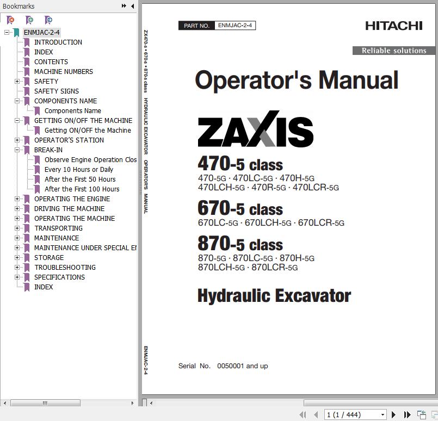Expand the SPECIFICATIONS bookmark

tap(17, 277)
